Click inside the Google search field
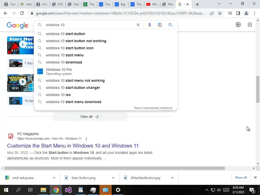Screen dimensions: 260x195 pyautogui.click(x=90, y=25)
